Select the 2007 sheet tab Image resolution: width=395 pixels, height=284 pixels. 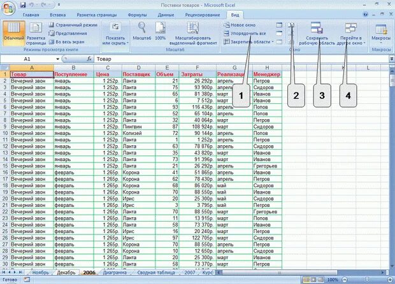190,273
